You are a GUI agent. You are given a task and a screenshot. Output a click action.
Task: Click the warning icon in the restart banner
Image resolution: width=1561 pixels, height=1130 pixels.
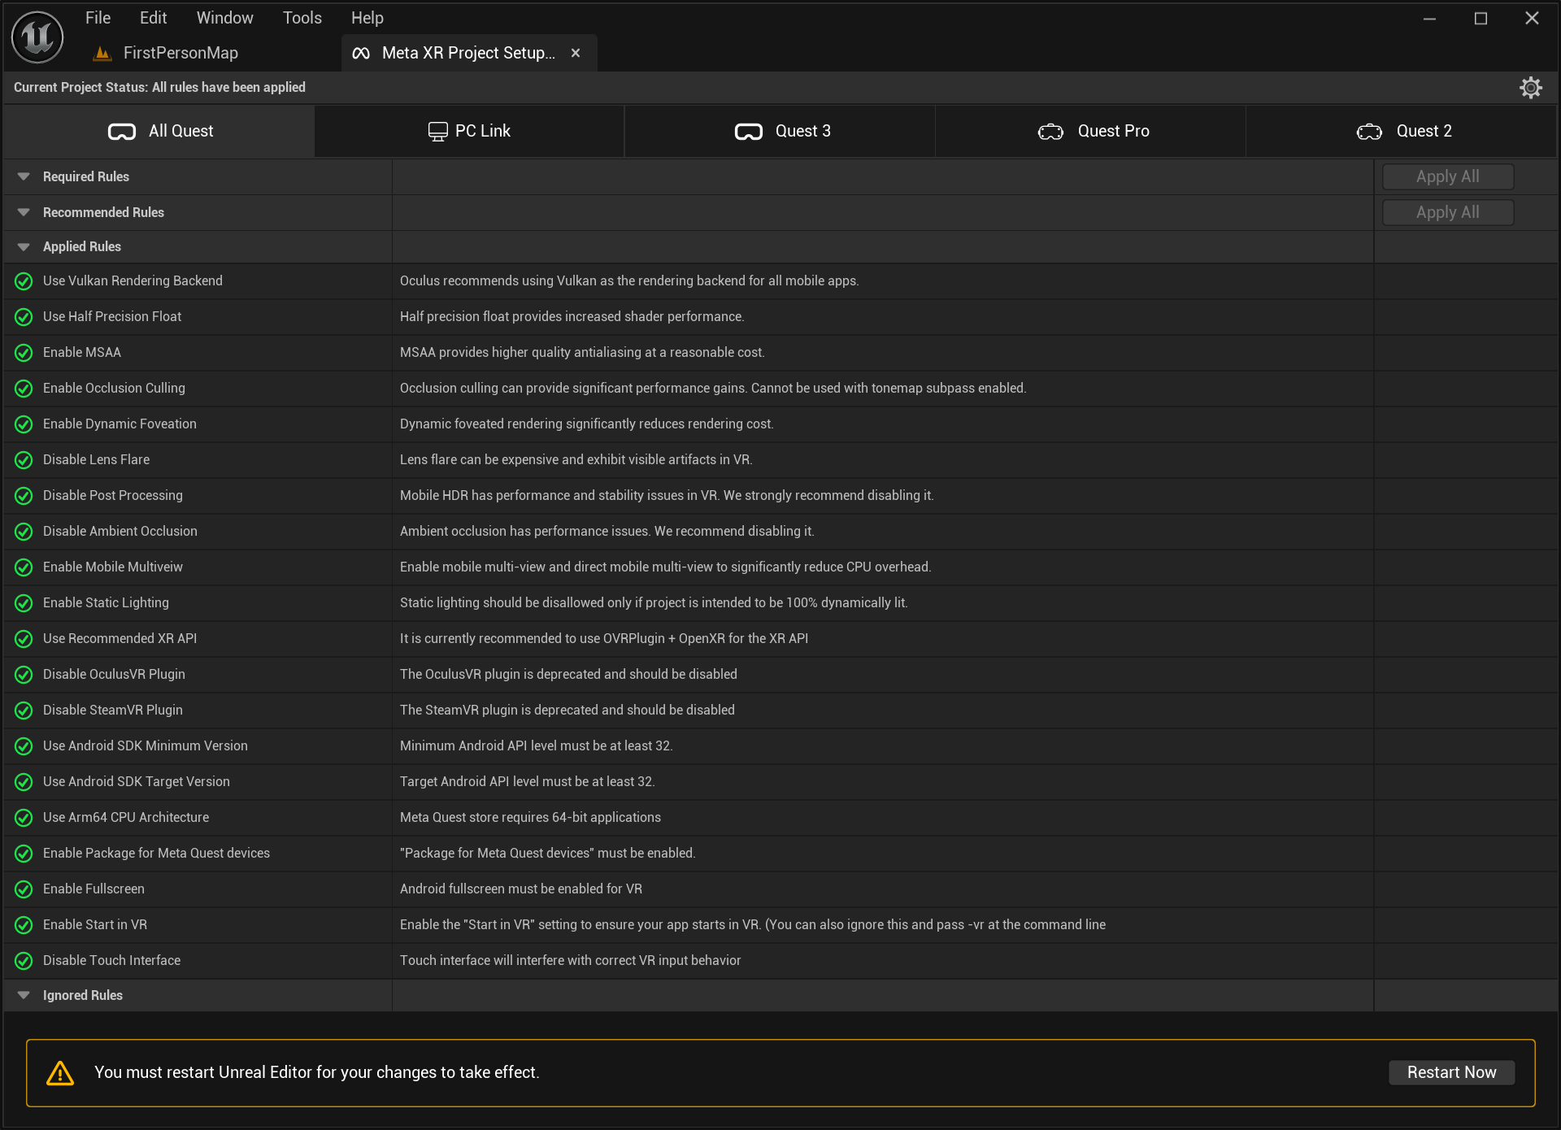pos(59,1072)
